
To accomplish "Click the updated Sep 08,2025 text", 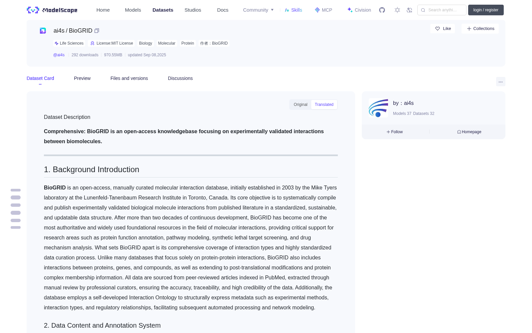I will (147, 55).
